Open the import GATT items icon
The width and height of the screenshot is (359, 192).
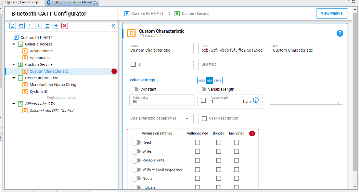pos(47,26)
